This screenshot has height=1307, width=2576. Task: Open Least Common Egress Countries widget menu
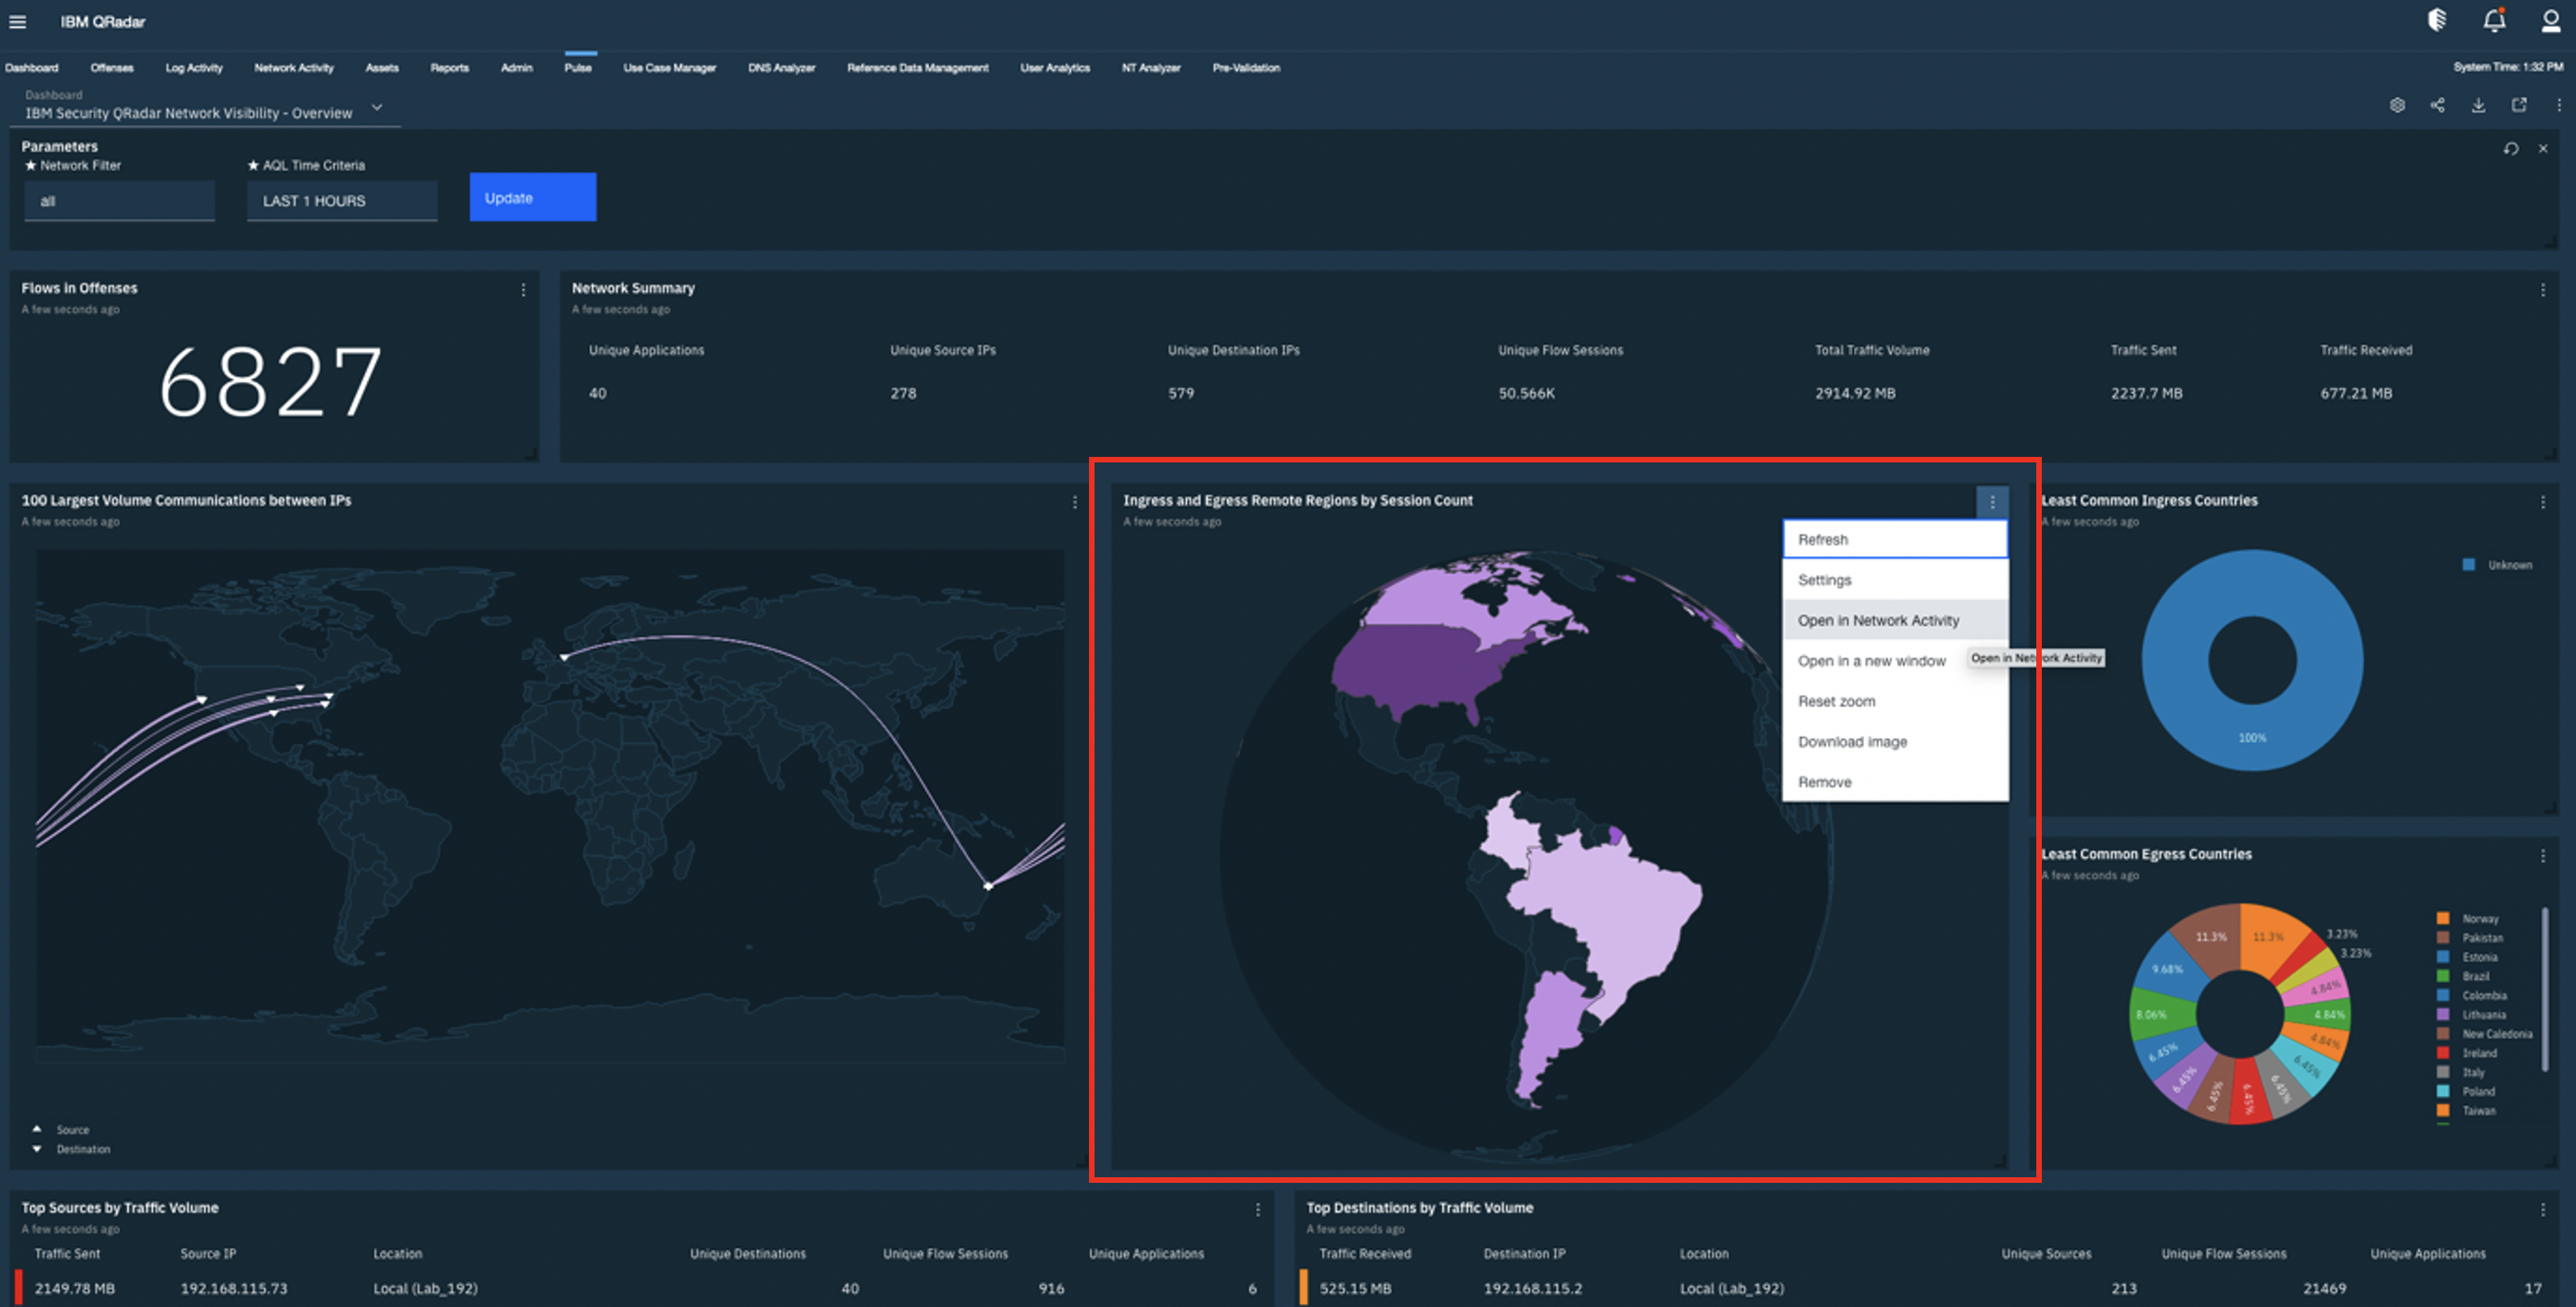pyautogui.click(x=2543, y=856)
